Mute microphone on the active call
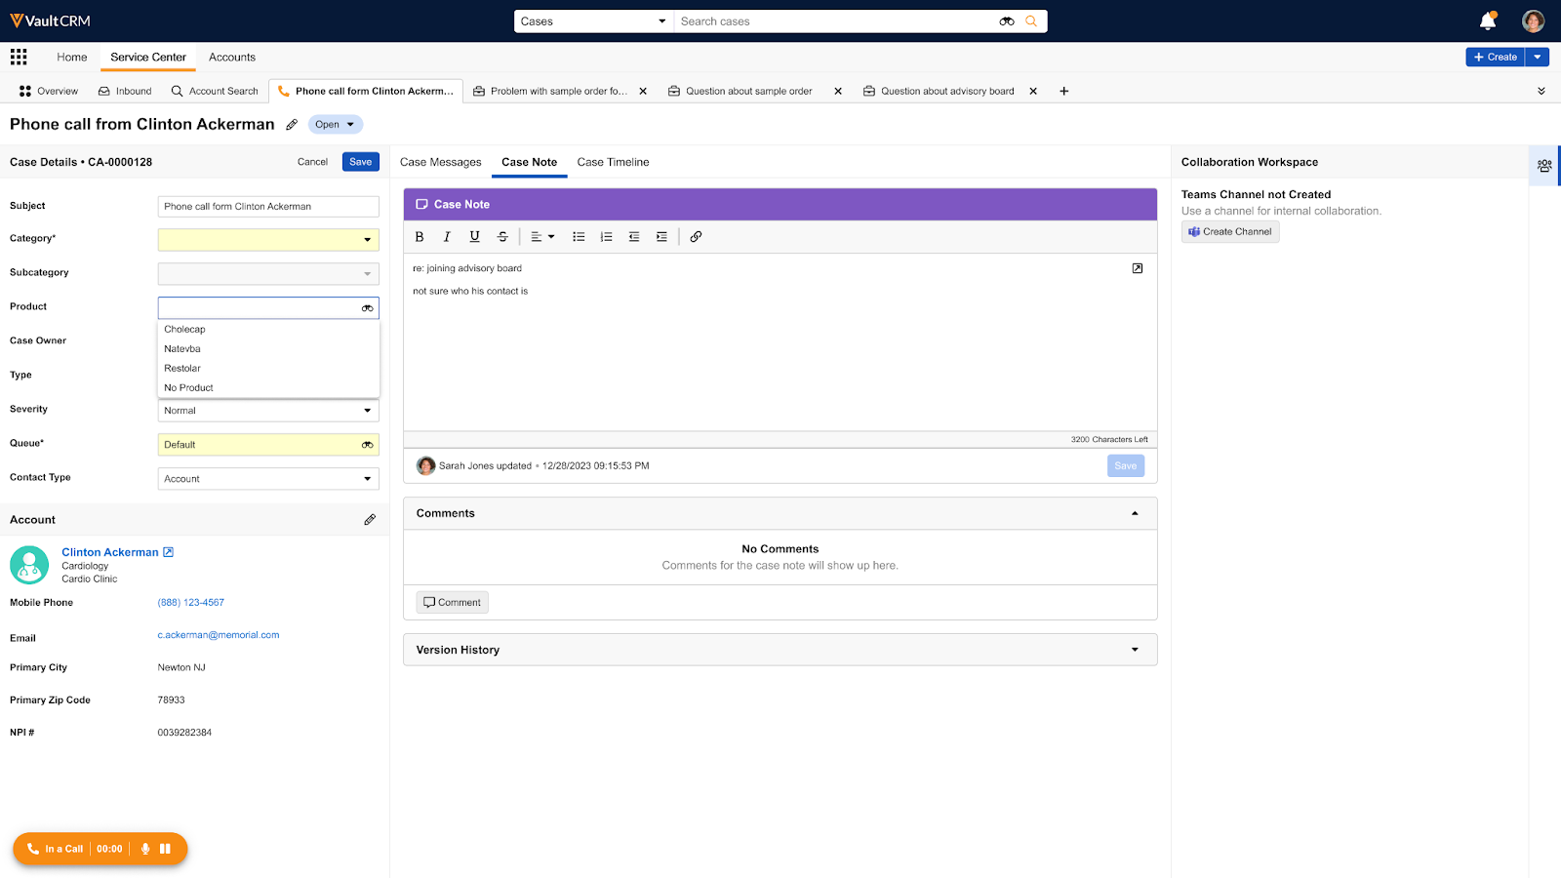 145,849
